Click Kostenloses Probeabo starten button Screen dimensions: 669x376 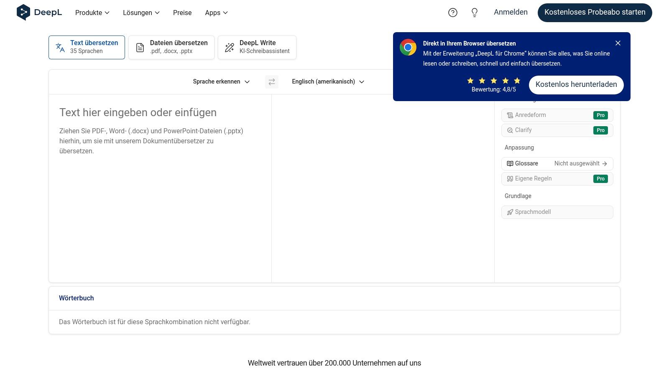pyautogui.click(x=595, y=13)
